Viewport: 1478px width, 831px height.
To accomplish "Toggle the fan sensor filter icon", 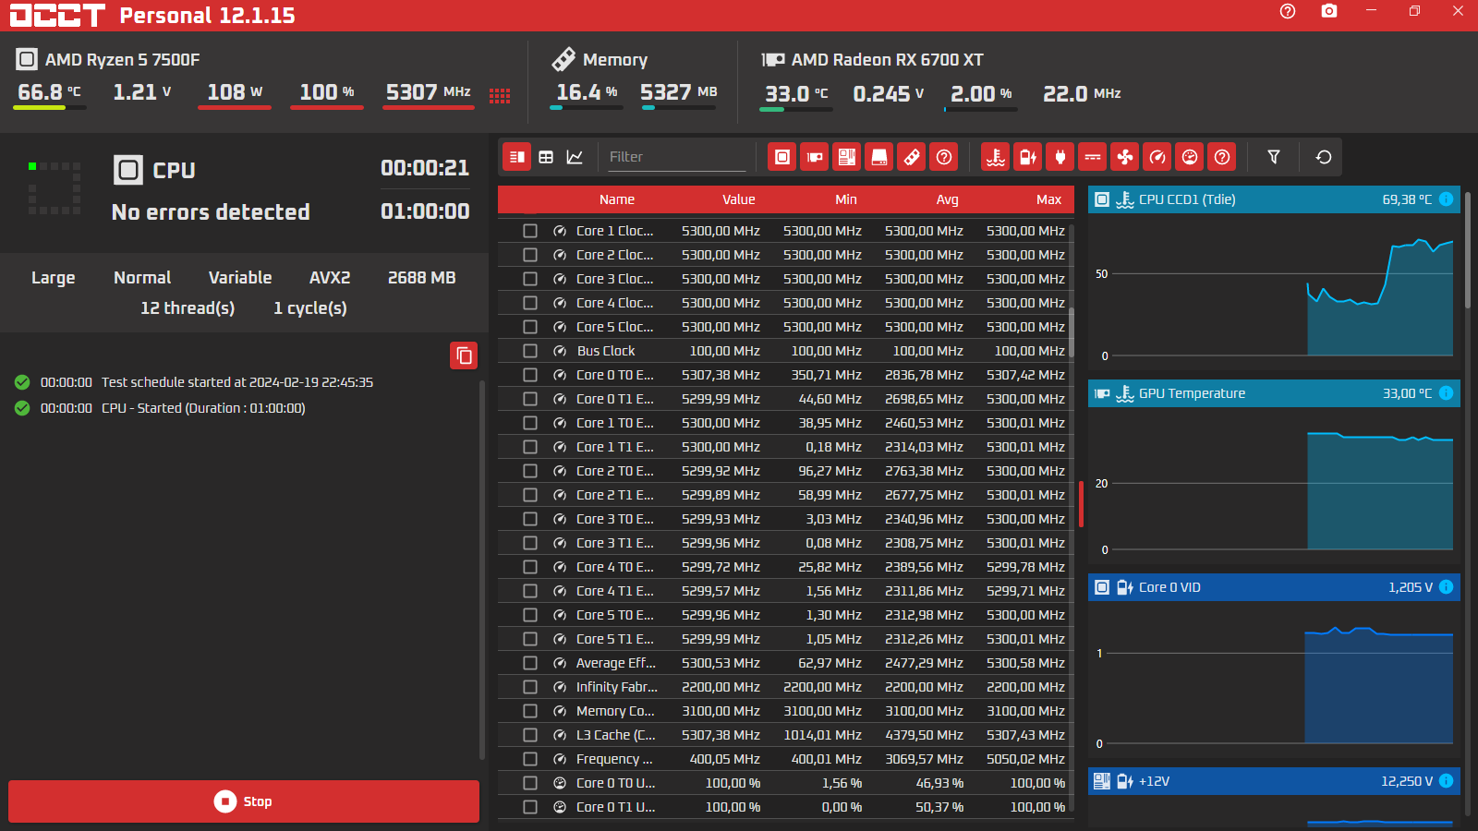I will click(x=1125, y=157).
